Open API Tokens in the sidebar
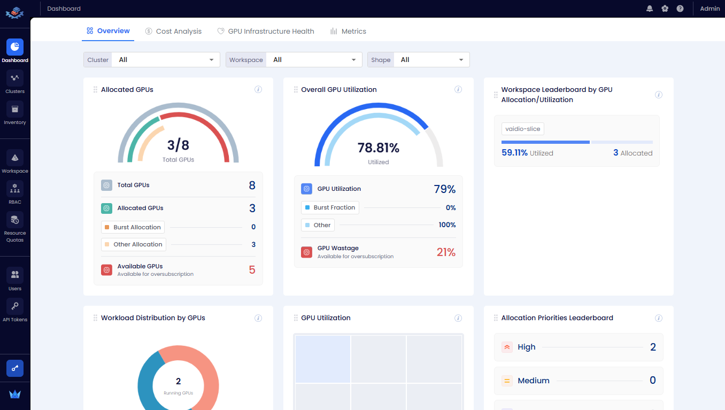The height and width of the screenshot is (410, 725). click(x=15, y=306)
